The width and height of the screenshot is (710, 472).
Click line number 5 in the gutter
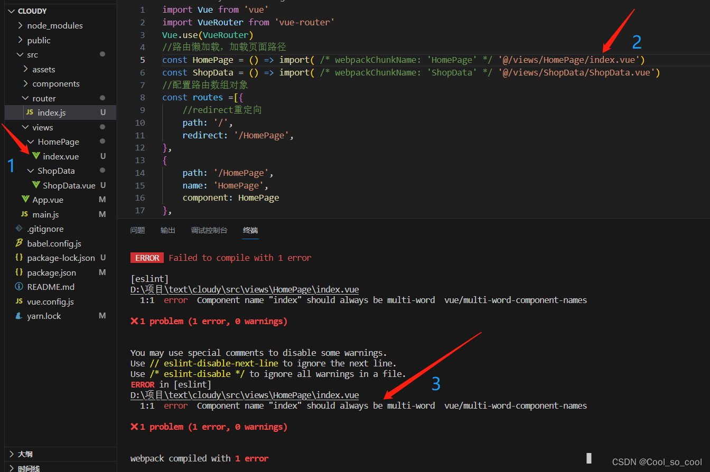tap(143, 60)
